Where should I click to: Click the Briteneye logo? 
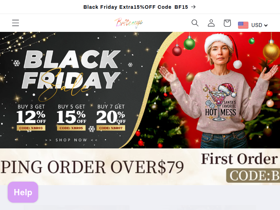(x=128, y=23)
